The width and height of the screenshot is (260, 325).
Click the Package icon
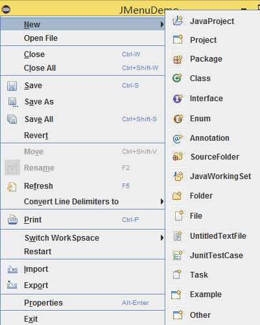(x=178, y=59)
